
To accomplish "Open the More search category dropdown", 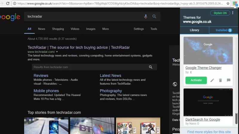I will 105,29.
